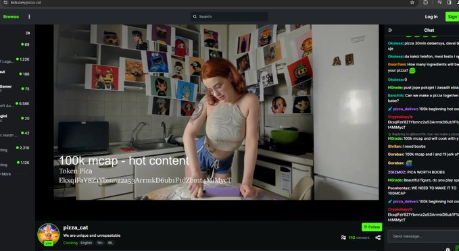
Task: Collapse the recommended channels sidebar icon
Action: (28, 33)
